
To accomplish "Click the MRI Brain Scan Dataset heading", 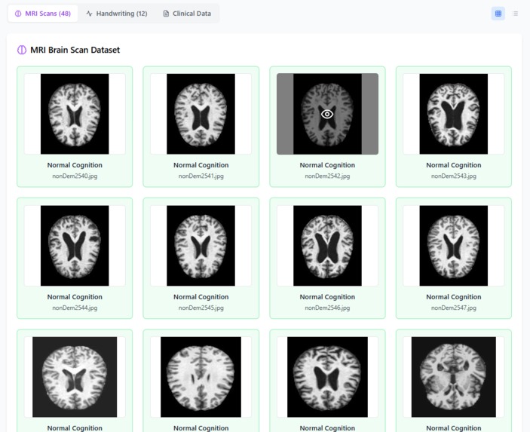I will pyautogui.click(x=75, y=50).
